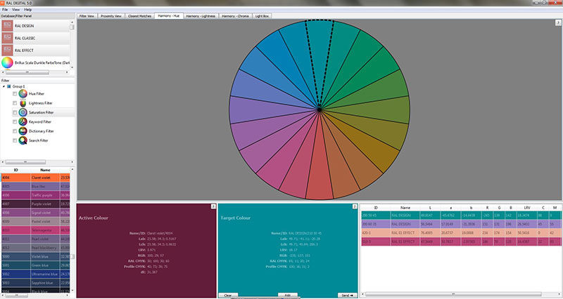The width and height of the screenshot is (563, 299).
Task: Select the Harmony - Hue tab
Action: (169, 15)
